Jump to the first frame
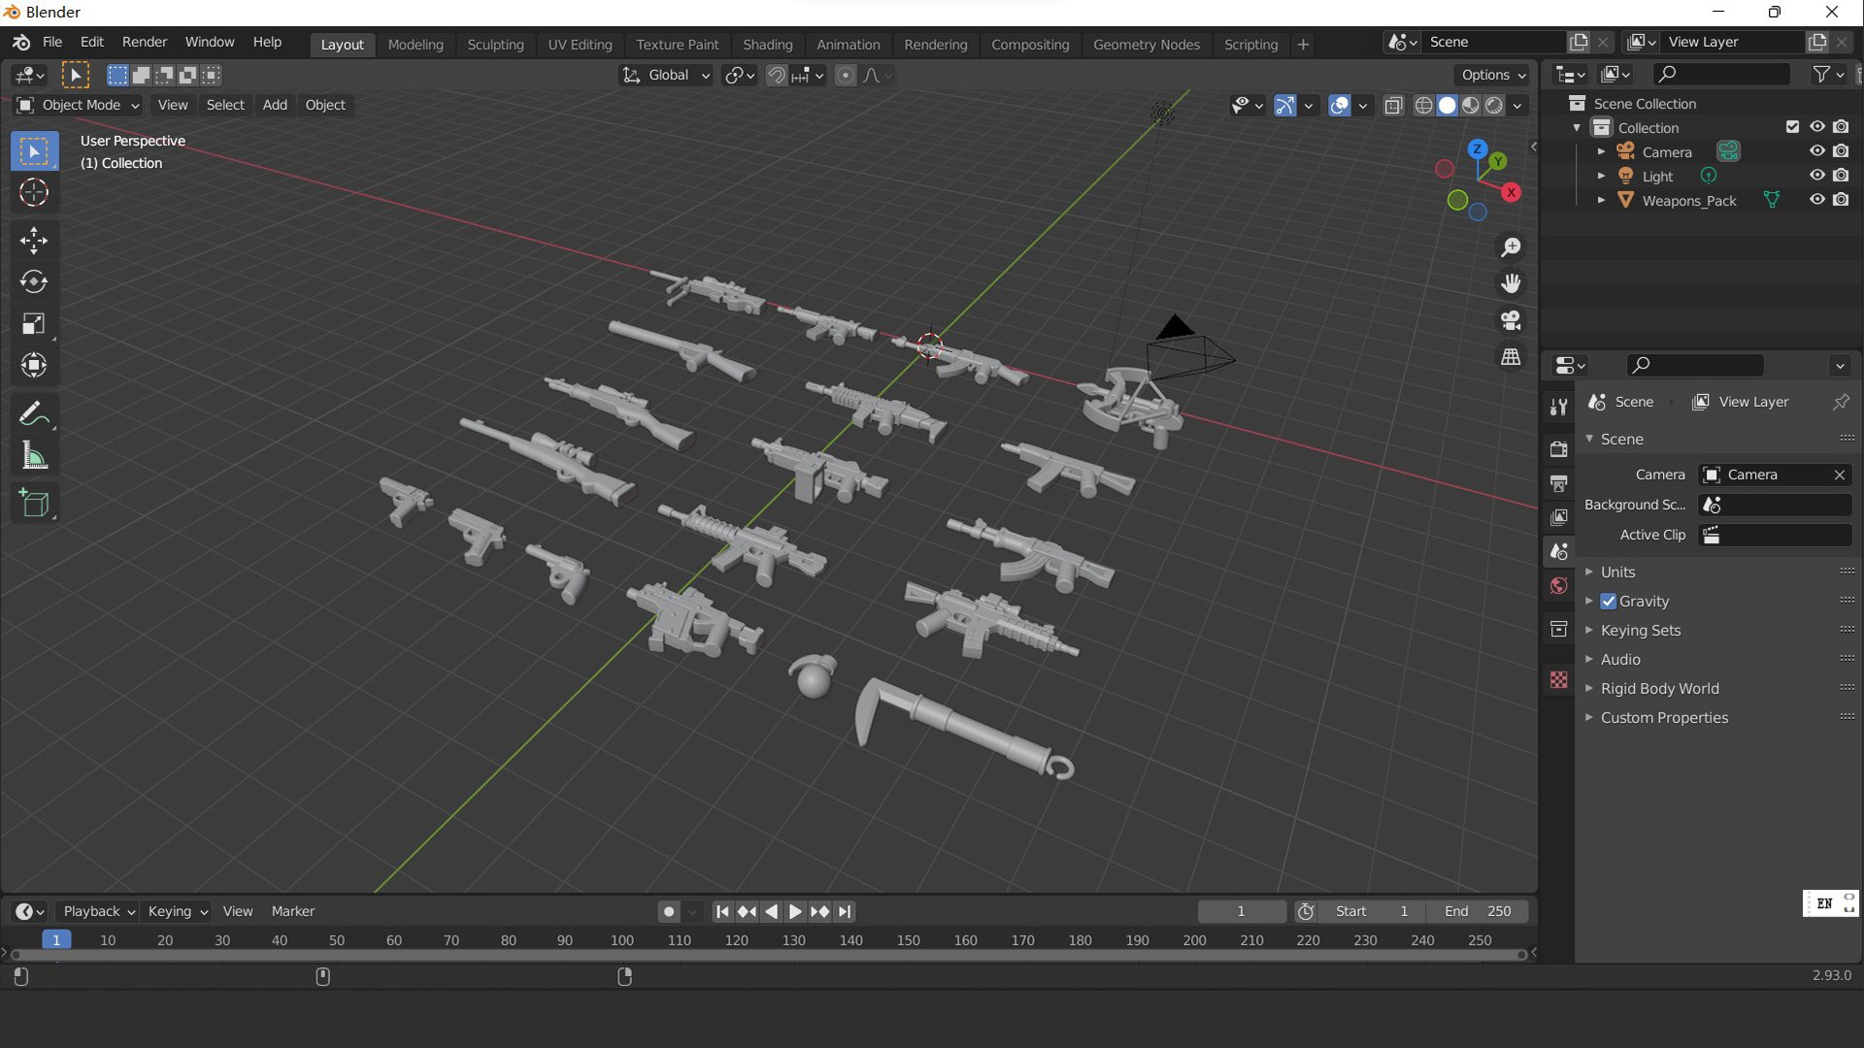 click(x=721, y=911)
